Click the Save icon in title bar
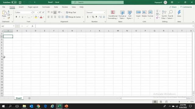Screen dimensions: 195x109 [x=20, y=2]
